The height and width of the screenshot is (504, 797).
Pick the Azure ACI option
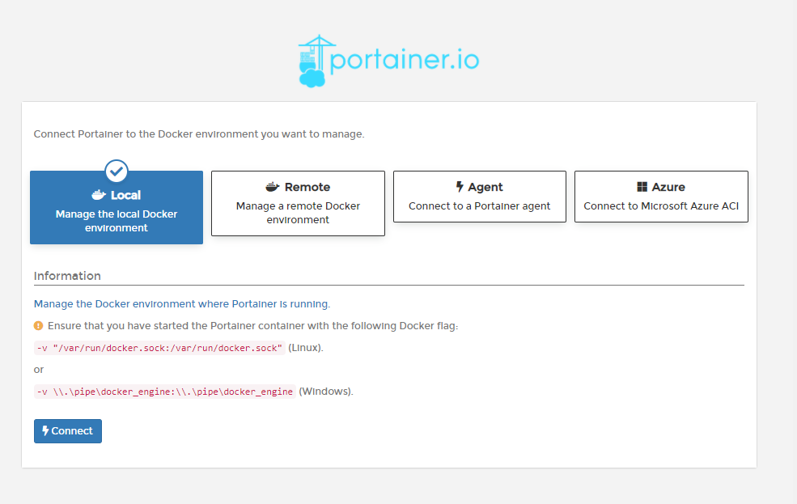661,197
